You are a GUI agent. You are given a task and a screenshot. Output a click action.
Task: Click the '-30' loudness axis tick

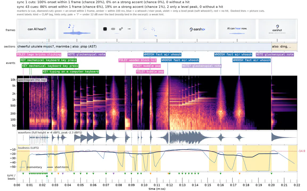[x=13, y=158]
